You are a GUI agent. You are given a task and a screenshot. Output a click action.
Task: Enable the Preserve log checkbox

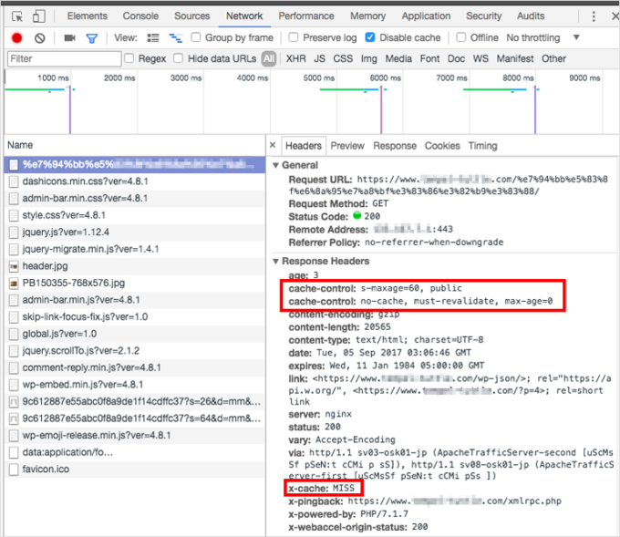point(293,37)
